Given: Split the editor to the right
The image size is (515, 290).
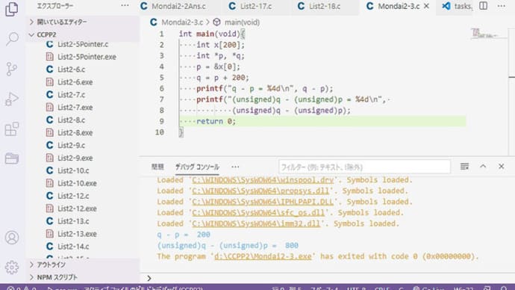Looking at the screenshot, I should point(483,5).
